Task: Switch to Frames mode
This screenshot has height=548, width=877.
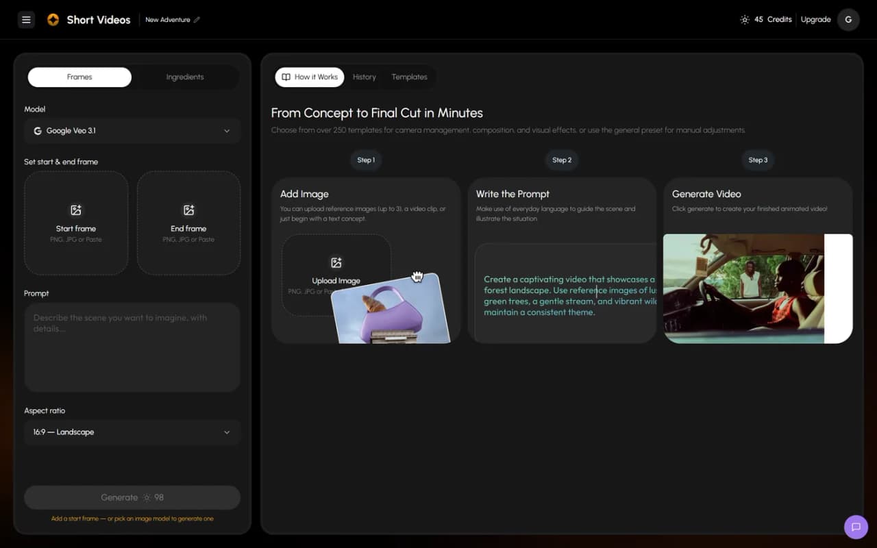Action: click(79, 77)
